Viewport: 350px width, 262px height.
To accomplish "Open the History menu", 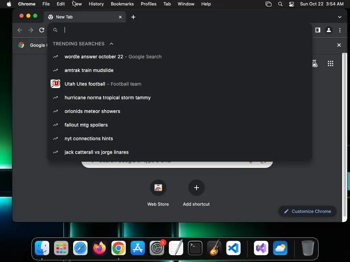I will coord(96,4).
